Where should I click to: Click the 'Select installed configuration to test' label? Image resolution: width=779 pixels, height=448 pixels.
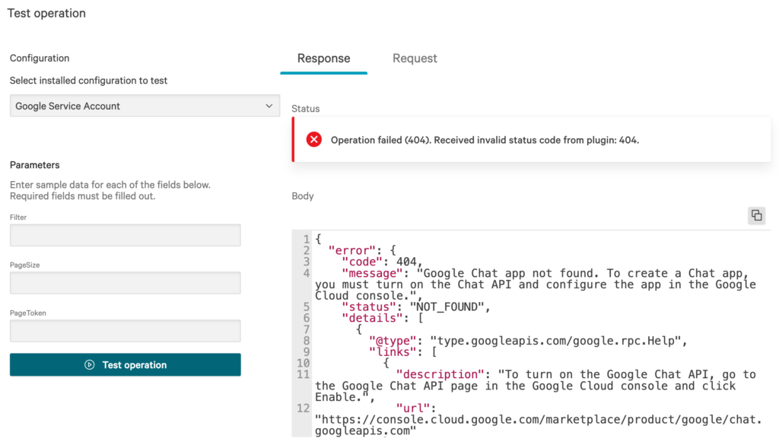88,81
